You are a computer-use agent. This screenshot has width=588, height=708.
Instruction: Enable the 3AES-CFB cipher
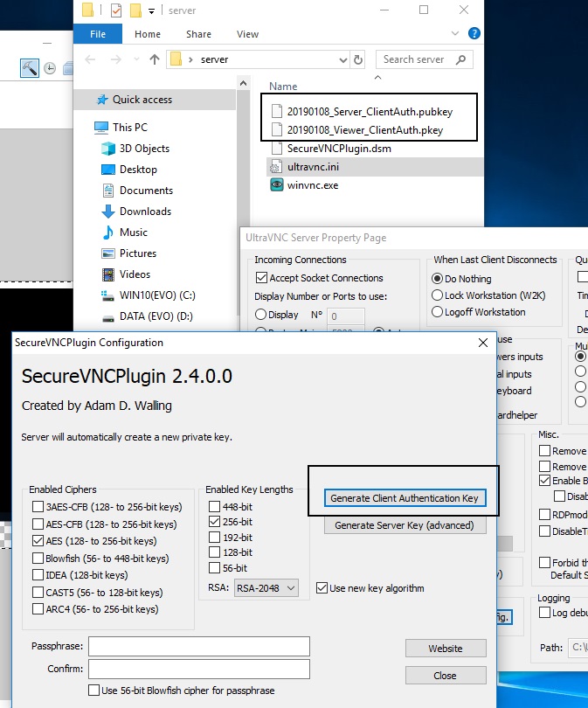(x=38, y=507)
